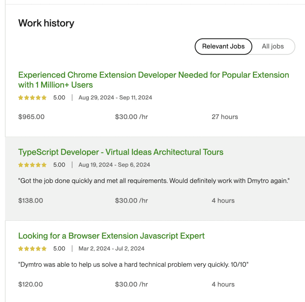The image size is (305, 302).
Task: Click the $30.00 /hr rate of Browser Extension job
Action: [x=131, y=284]
